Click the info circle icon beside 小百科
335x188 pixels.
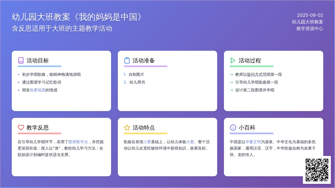[233, 128]
